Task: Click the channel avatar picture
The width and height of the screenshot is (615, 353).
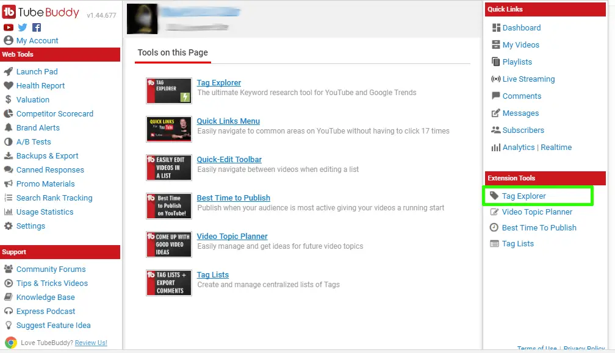Action: [x=142, y=19]
